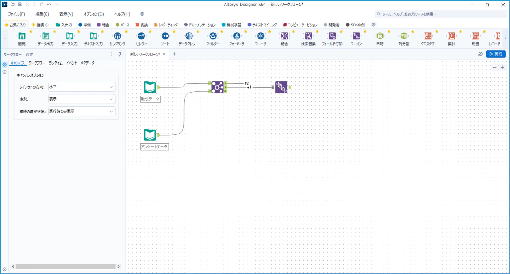Select the アンケートデータ input node on canvas
Screen dimensions: 510x274
[x=150, y=135]
